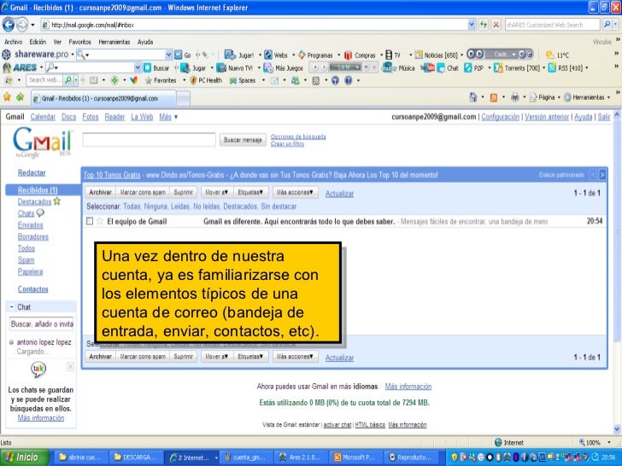This screenshot has width=622, height=466.
Task: Open the Enviados folder
Action: click(x=30, y=225)
